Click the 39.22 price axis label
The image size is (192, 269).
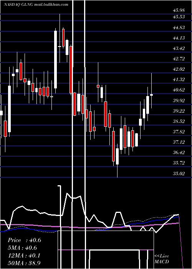179,111
